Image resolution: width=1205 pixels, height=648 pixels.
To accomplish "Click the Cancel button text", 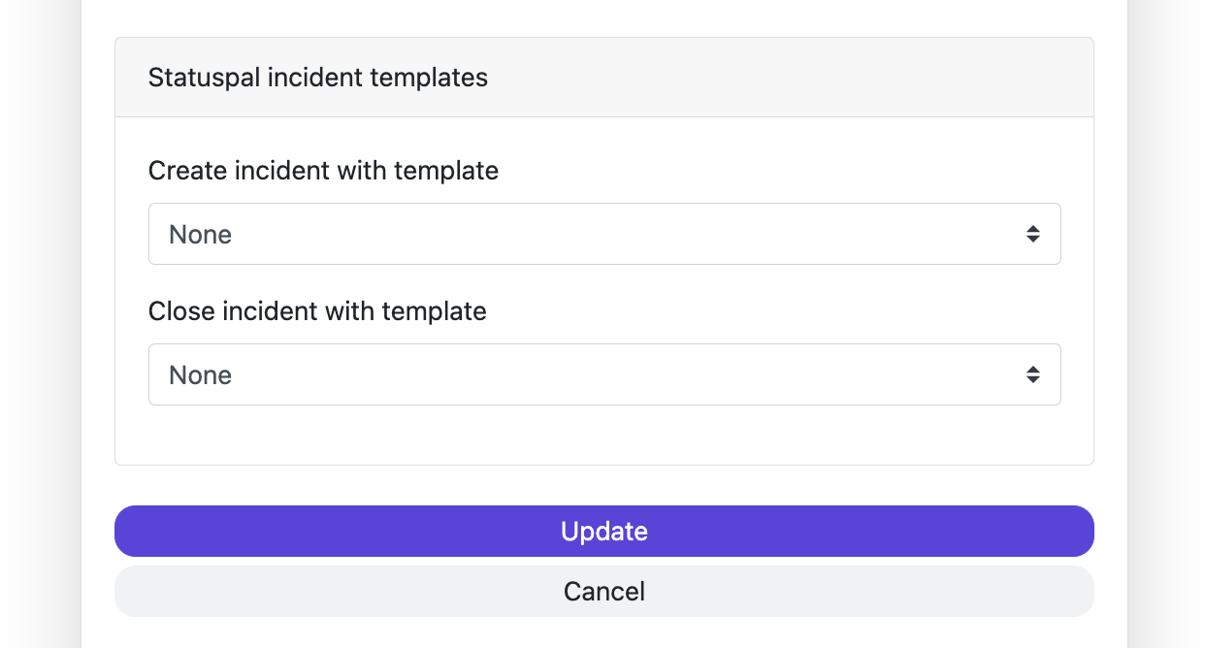I will (x=603, y=592).
